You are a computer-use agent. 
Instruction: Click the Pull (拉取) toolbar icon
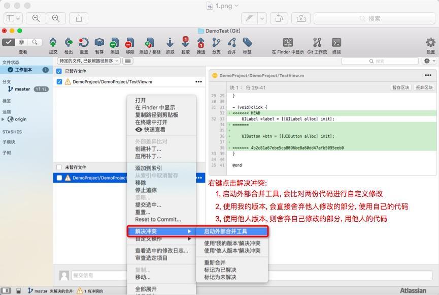tap(185, 42)
